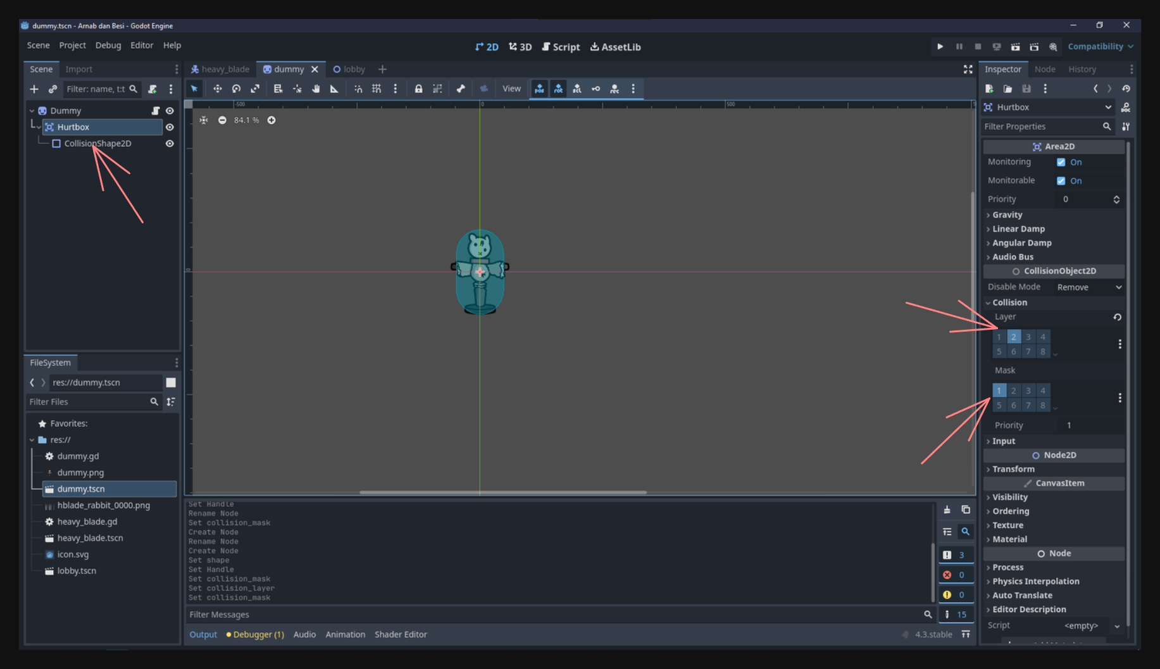Select the Scale Mode tool
Screen dimensions: 1160x669
tap(255, 89)
